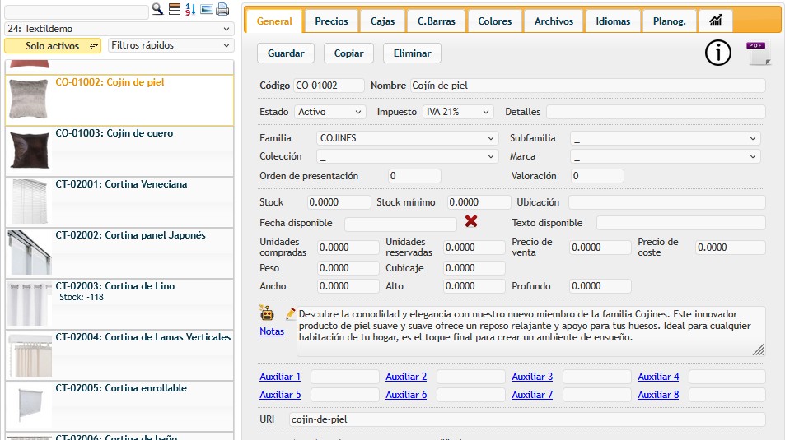Screen dimensions: 785x440
Task: Select the Cortina Veneciana thumbnail
Action: (x=29, y=201)
